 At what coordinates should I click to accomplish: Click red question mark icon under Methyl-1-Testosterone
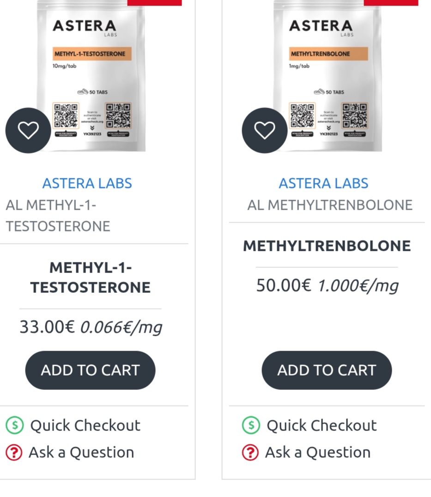(14, 453)
